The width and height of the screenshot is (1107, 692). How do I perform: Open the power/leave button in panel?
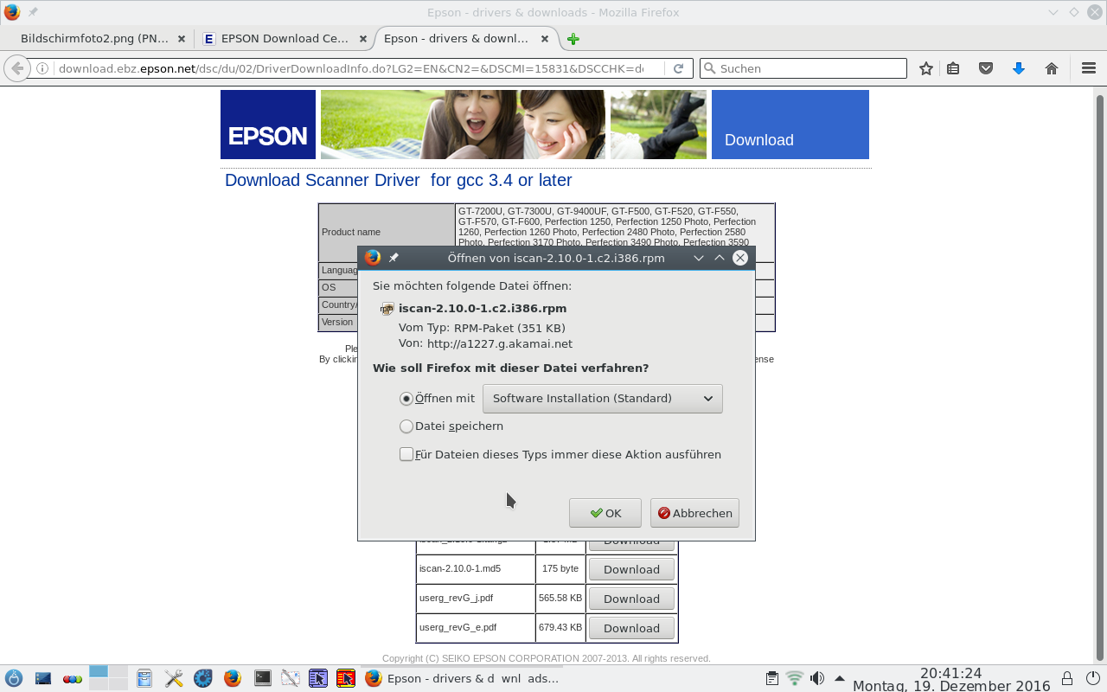coord(1093,678)
